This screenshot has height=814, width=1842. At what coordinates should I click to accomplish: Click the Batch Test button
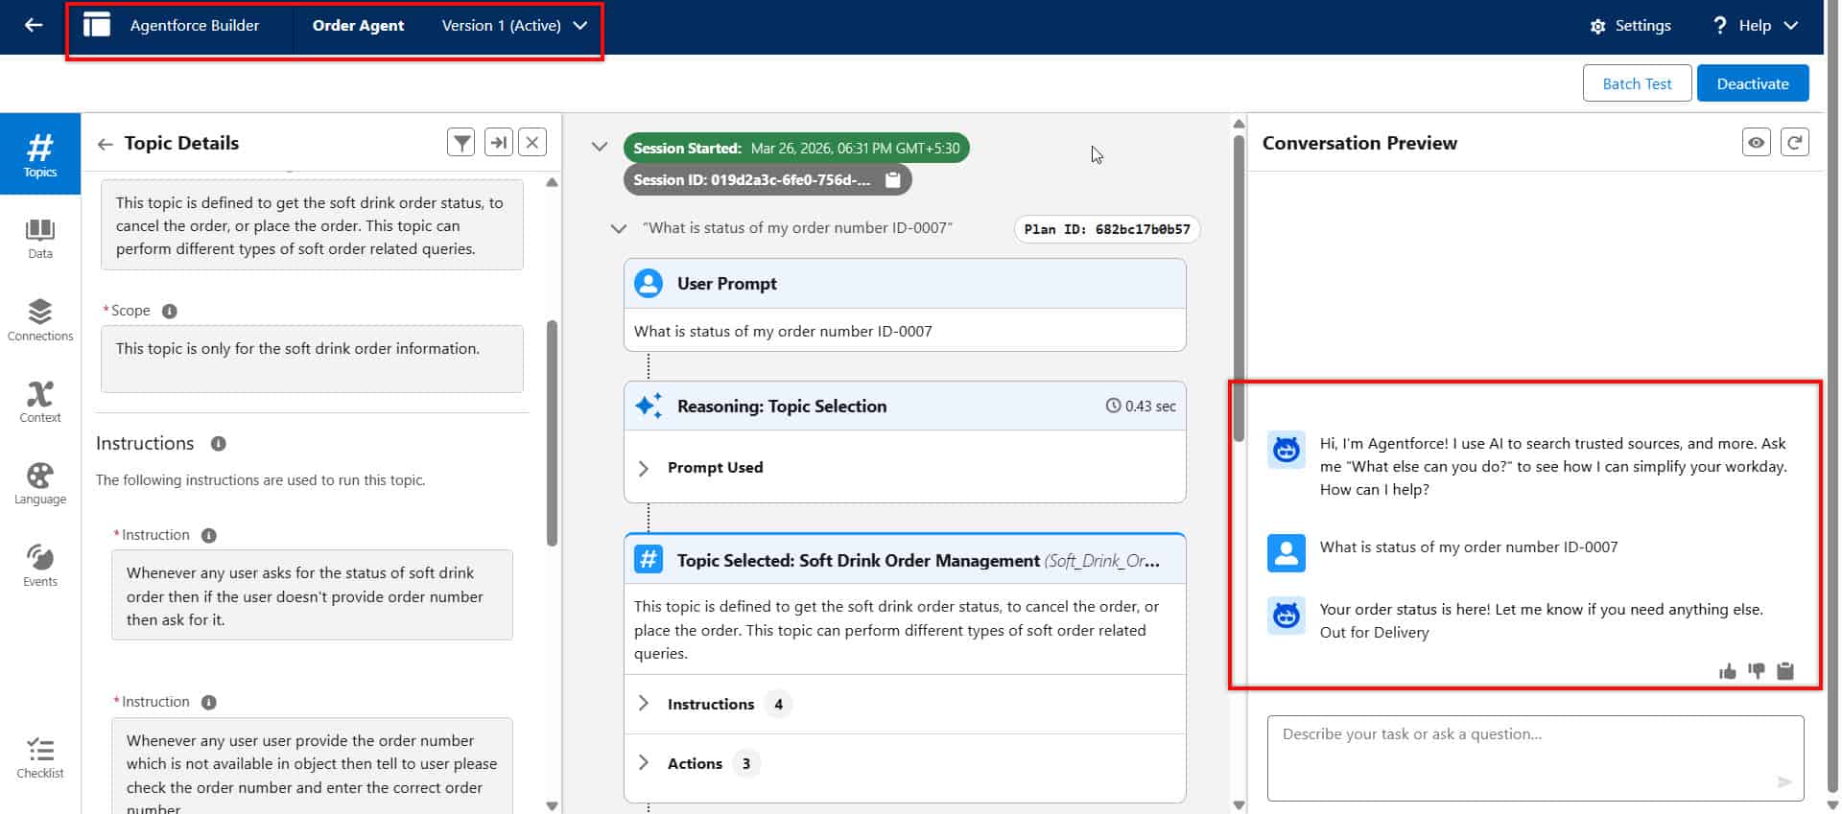point(1637,83)
